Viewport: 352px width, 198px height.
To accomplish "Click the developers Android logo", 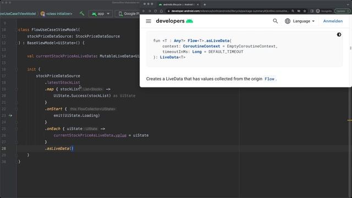I will coord(174,21).
